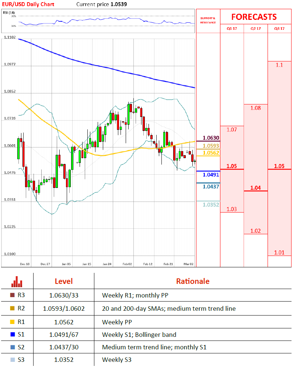Click the 'Medium term trend line; monthly S1' rationale
Viewport: 293px width, 367px height.
pos(154,347)
